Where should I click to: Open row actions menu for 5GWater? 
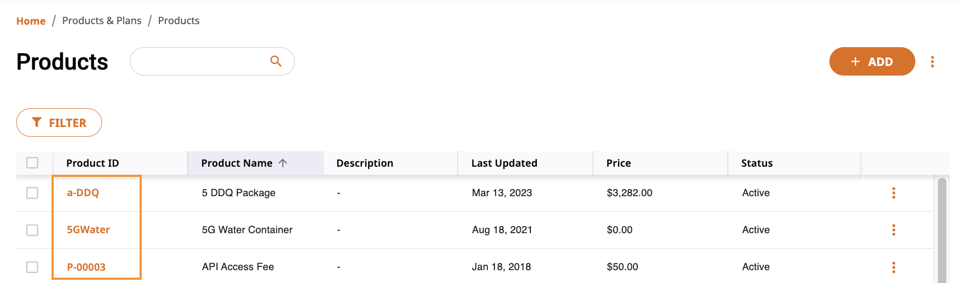[x=894, y=230]
